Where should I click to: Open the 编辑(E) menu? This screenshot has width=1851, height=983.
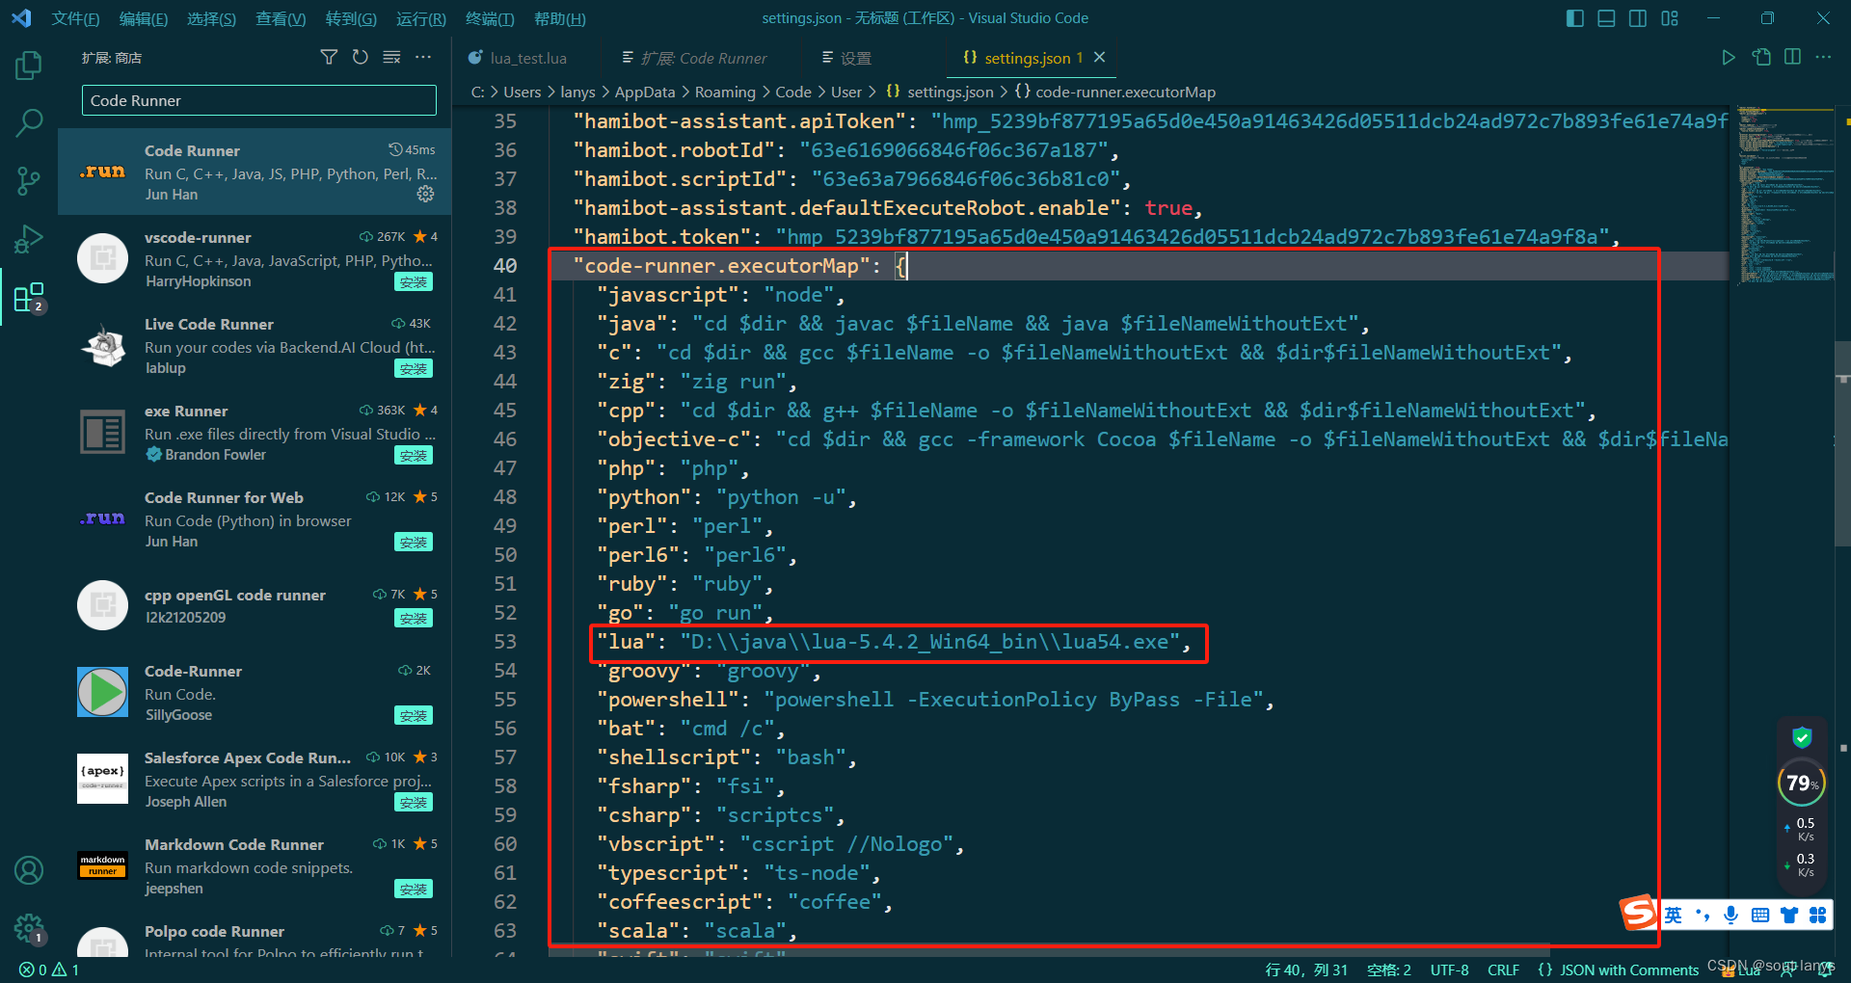(x=143, y=18)
